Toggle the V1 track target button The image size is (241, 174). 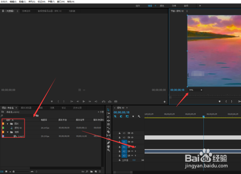click(124, 142)
